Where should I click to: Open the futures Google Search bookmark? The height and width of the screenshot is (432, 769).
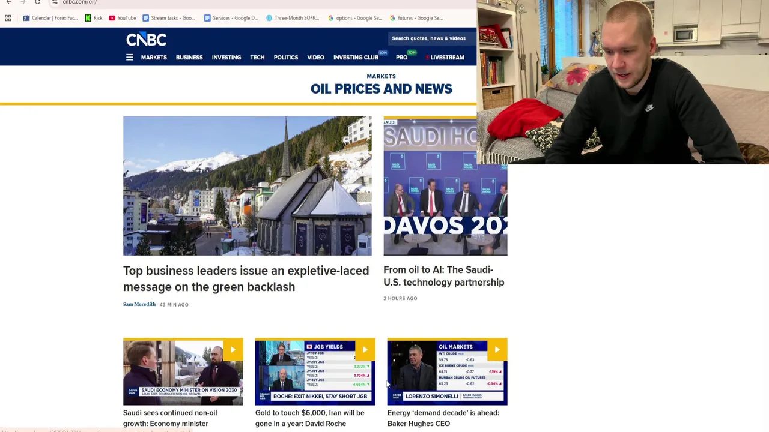416,18
